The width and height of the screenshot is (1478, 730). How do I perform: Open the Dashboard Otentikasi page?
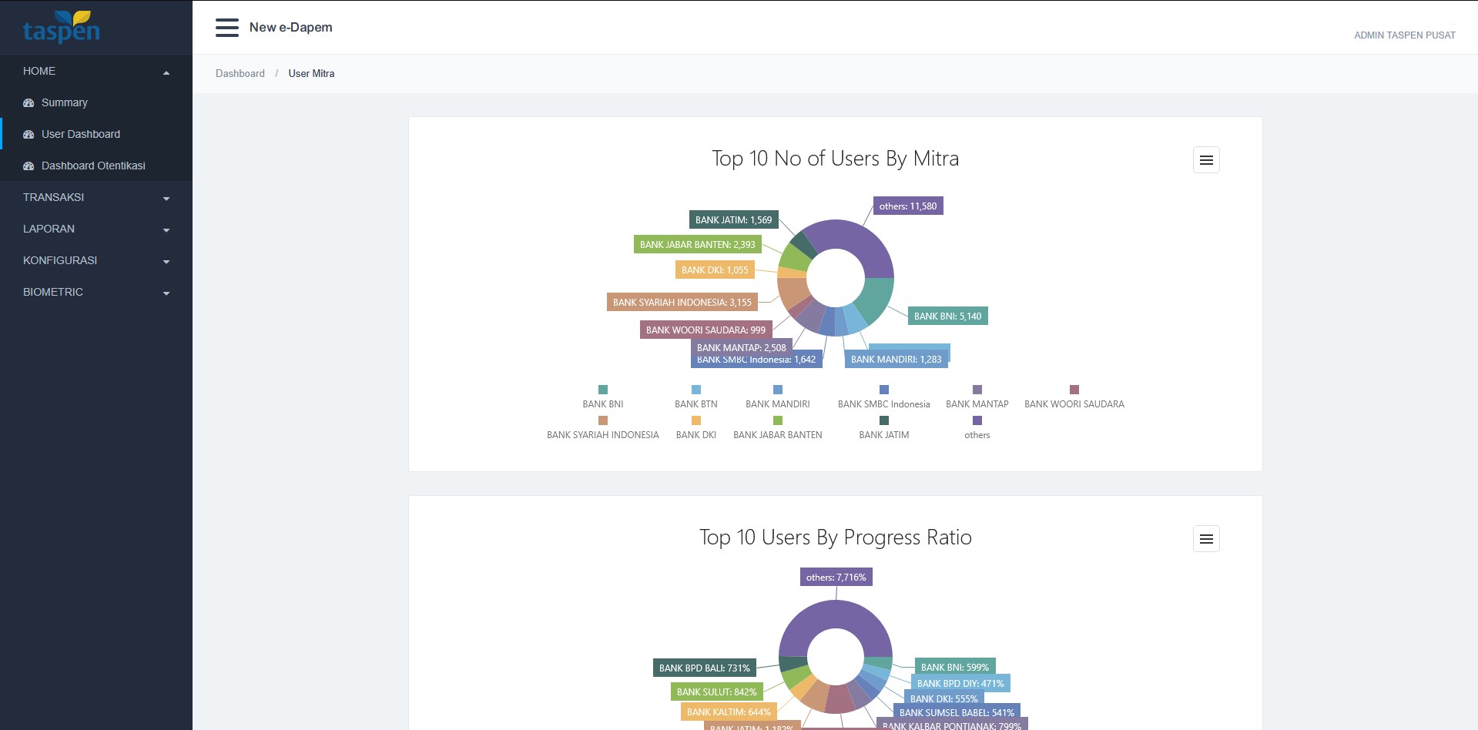93,166
